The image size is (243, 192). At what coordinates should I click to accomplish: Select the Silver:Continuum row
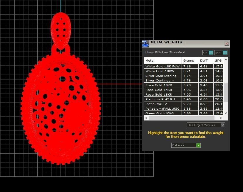click(x=183, y=80)
